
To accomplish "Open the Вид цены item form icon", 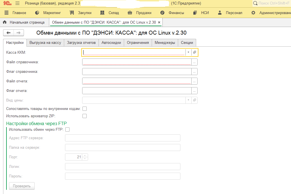I will 194,100.
